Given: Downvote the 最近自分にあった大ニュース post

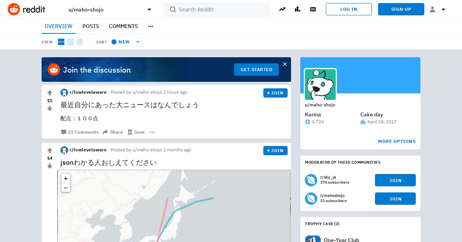Looking at the screenshot, I should pos(50,109).
